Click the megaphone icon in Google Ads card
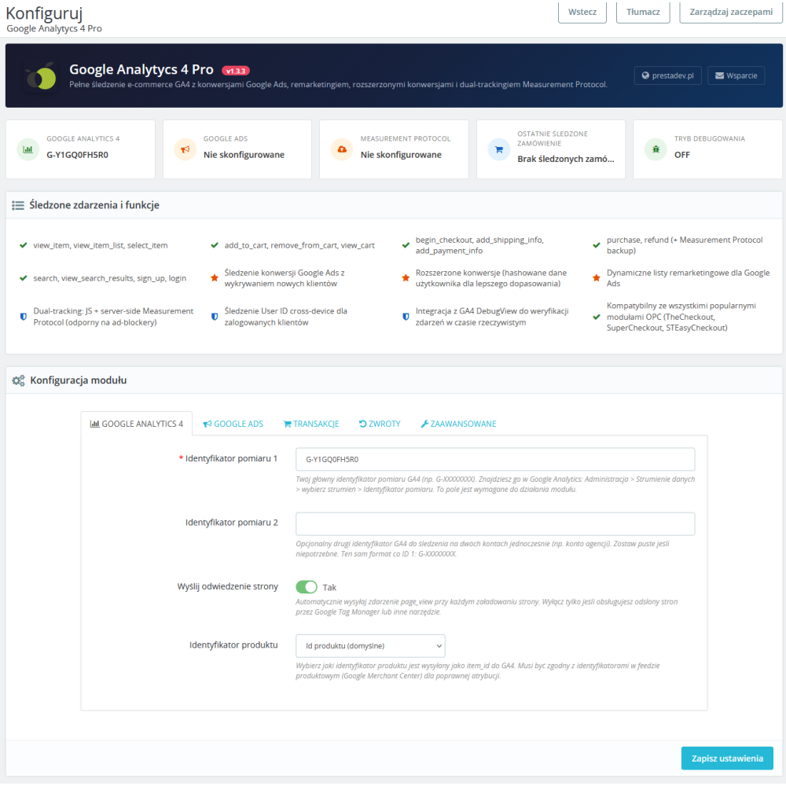Image resolution: width=786 pixels, height=786 pixels. coord(185,149)
